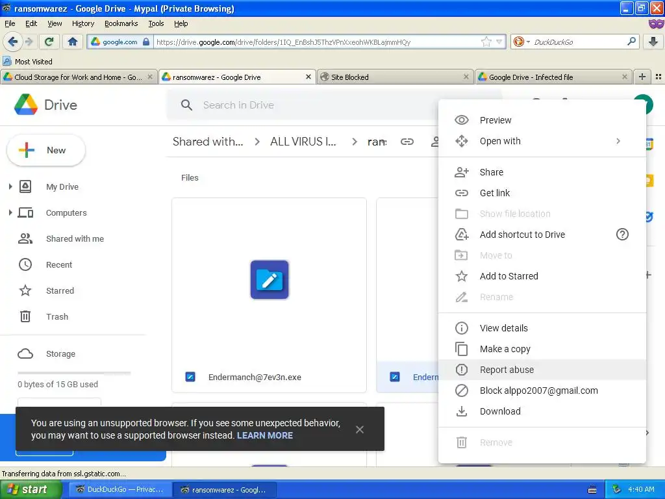Select Share in the context menu

click(542, 172)
